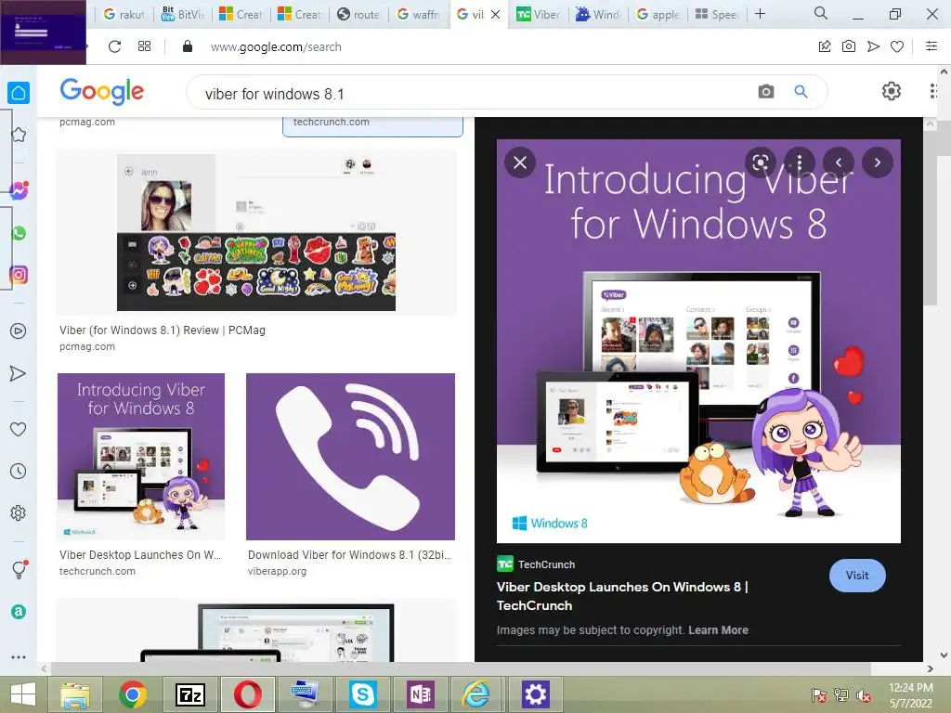Click the lightbulb tips icon in the sidebar
Viewport: 951px width, 713px height.
pos(20,569)
